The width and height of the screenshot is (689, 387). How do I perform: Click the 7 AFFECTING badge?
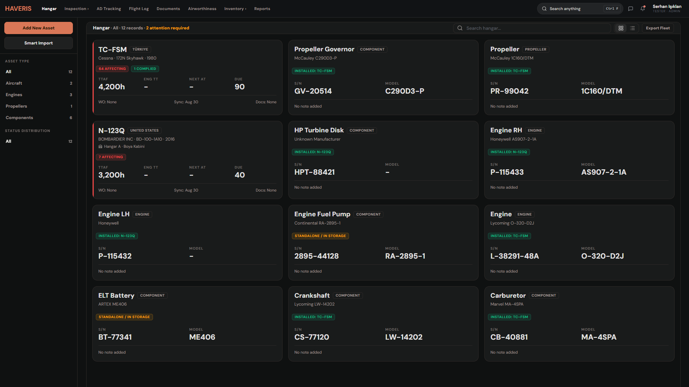pos(111,157)
